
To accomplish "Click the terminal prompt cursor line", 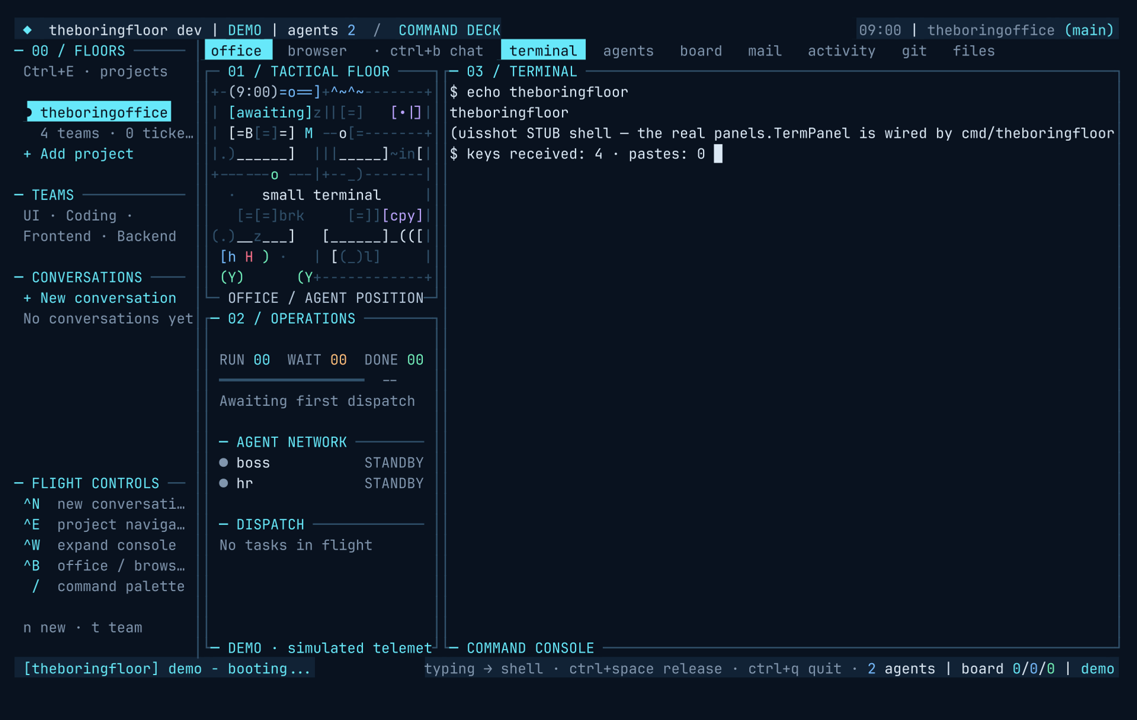I will pyautogui.click(x=586, y=154).
